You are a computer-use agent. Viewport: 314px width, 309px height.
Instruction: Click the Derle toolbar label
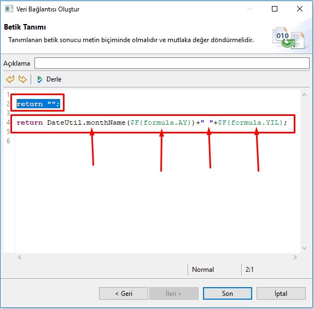(x=54, y=79)
